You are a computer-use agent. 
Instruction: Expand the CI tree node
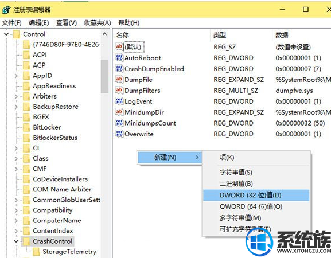tap(16, 148)
